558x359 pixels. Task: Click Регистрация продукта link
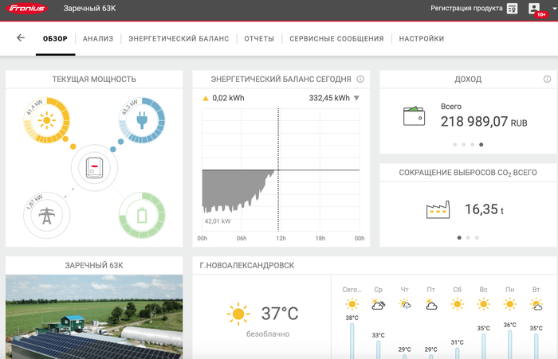pos(466,9)
